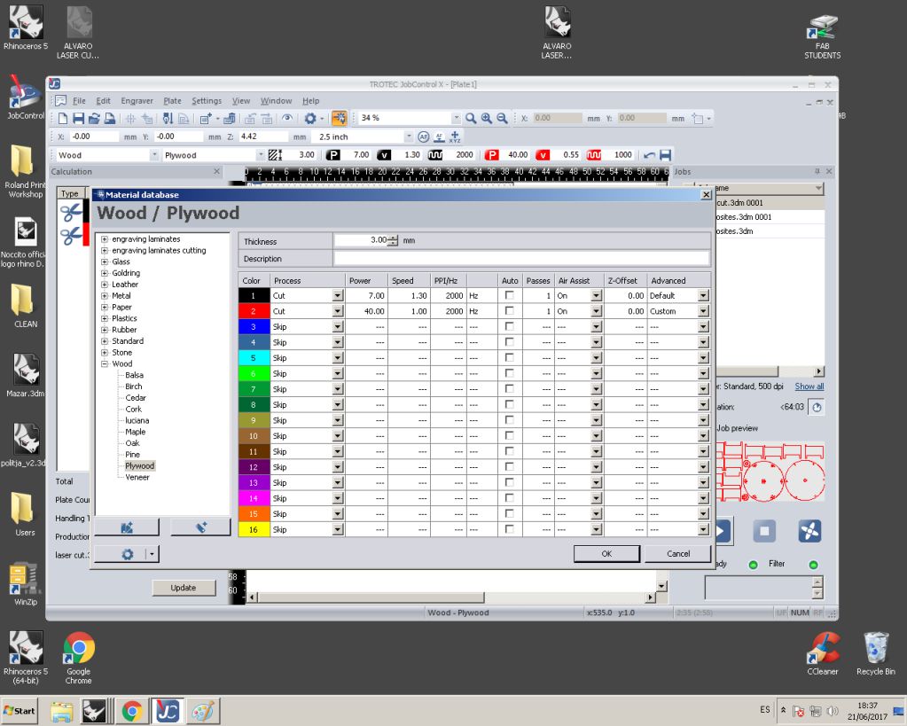Click Cancel in Material database dialog
The height and width of the screenshot is (726, 907).
678,554
